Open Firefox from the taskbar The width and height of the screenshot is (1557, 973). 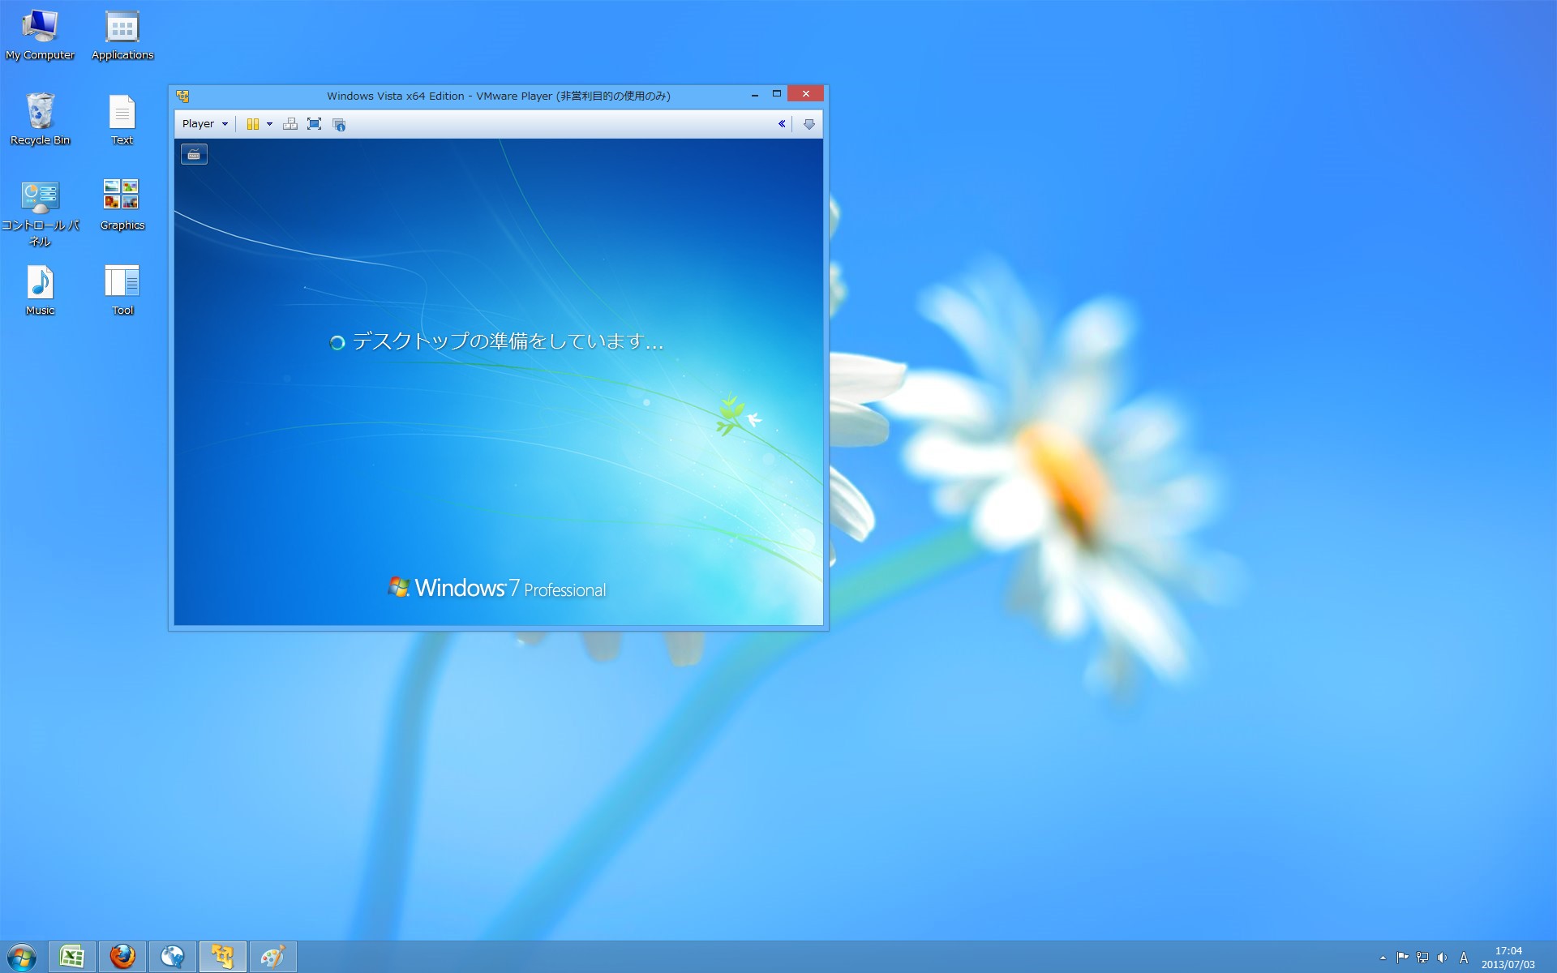(x=122, y=957)
